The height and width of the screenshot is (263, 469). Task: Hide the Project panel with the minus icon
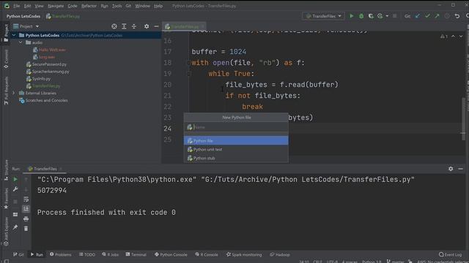(156, 26)
